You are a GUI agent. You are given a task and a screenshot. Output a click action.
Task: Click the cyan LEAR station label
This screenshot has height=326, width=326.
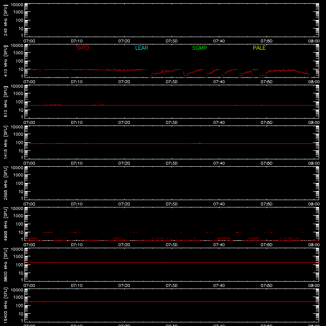coord(141,48)
